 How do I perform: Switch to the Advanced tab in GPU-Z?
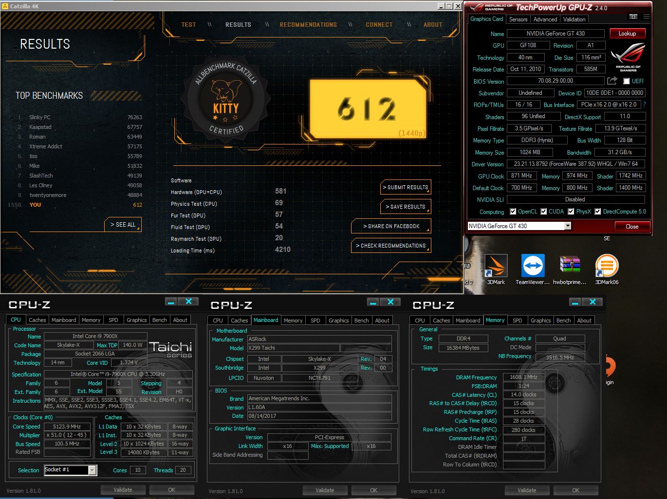click(545, 19)
